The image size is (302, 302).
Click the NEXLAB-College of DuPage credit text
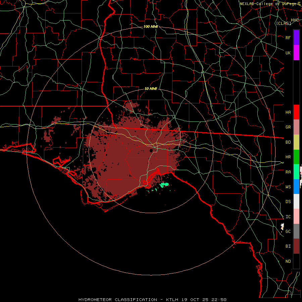(x=270, y=4)
